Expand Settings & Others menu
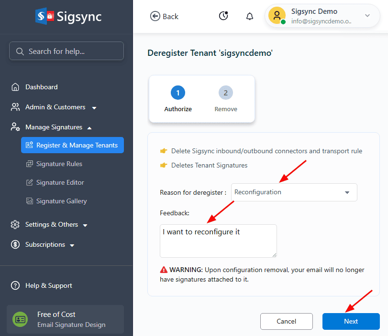The image size is (388, 336). coord(85,225)
